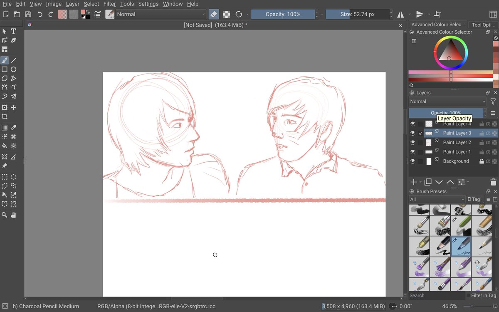The width and height of the screenshot is (499, 312).
Task: Click the Redo arrow in toolbar
Action: click(x=51, y=14)
